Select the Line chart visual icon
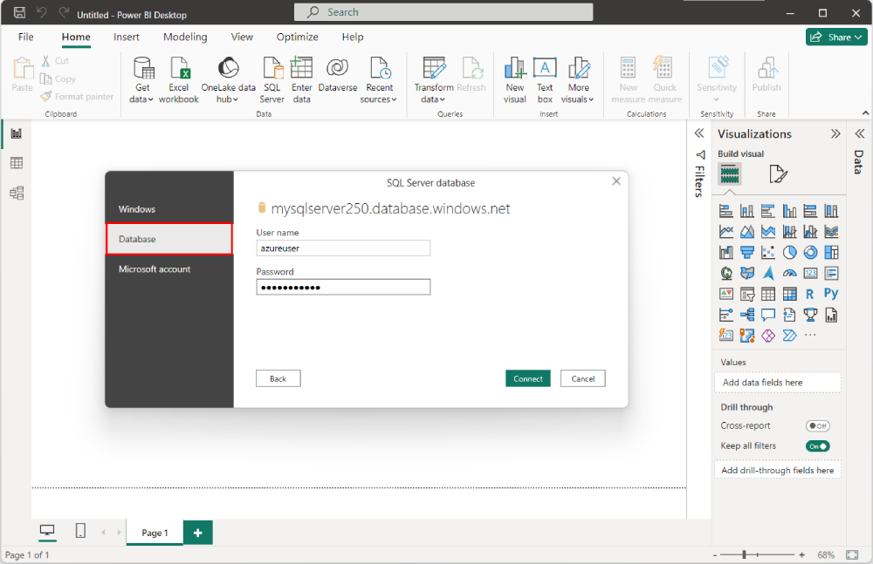 [726, 231]
